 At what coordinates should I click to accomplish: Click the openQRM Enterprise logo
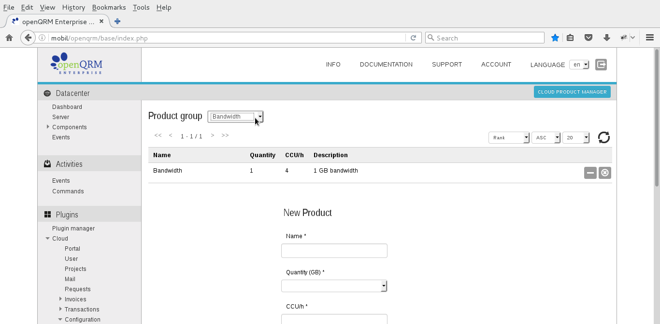76,63
